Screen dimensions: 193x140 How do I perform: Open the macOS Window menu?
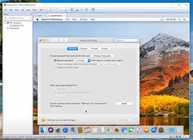coord(84,19)
